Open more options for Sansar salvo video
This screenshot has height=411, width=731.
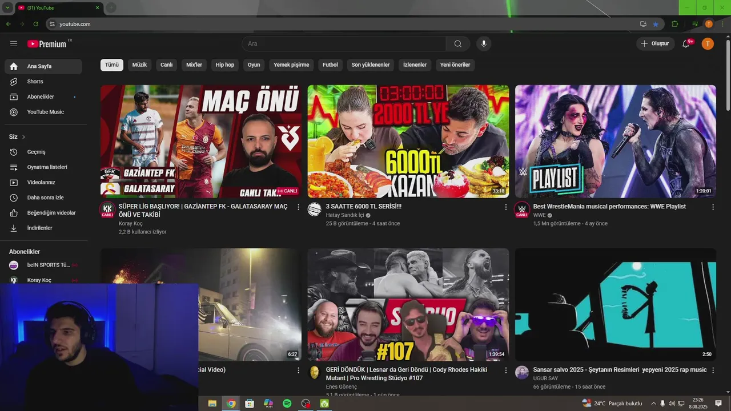click(x=713, y=370)
